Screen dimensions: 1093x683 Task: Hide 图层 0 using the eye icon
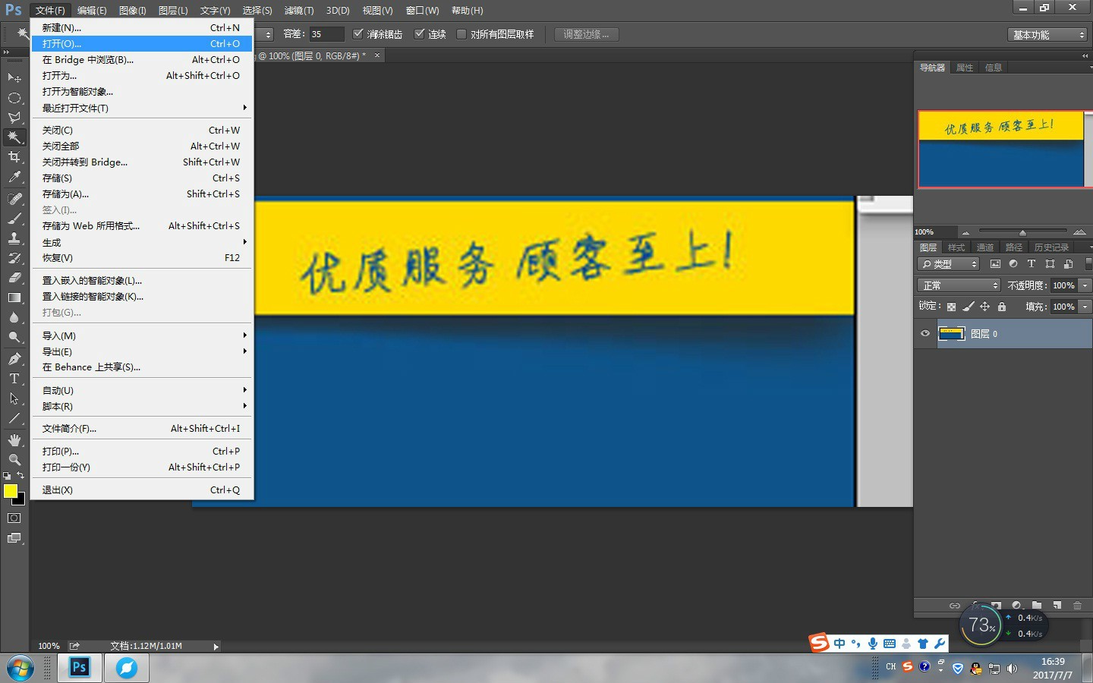point(925,334)
